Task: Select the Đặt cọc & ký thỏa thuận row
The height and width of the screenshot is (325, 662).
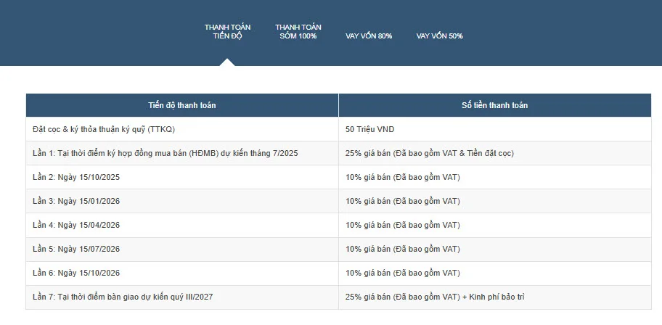Action: pos(105,129)
